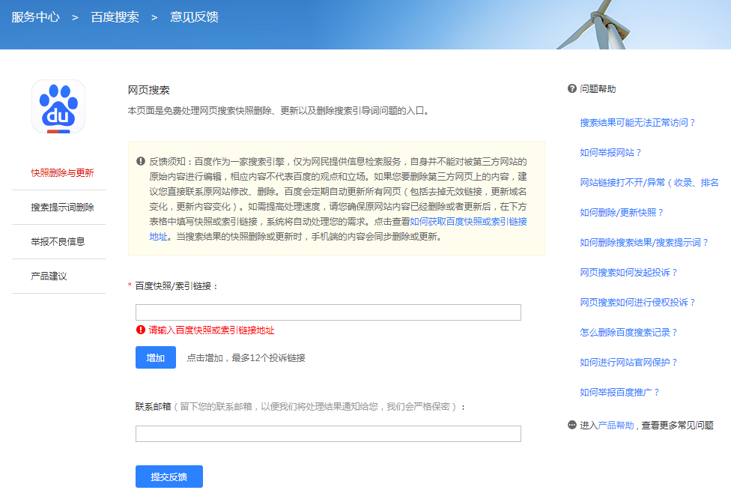Viewport: 731px width, 493px height.
Task: Click the red error icon under the link field
Action: pos(141,330)
